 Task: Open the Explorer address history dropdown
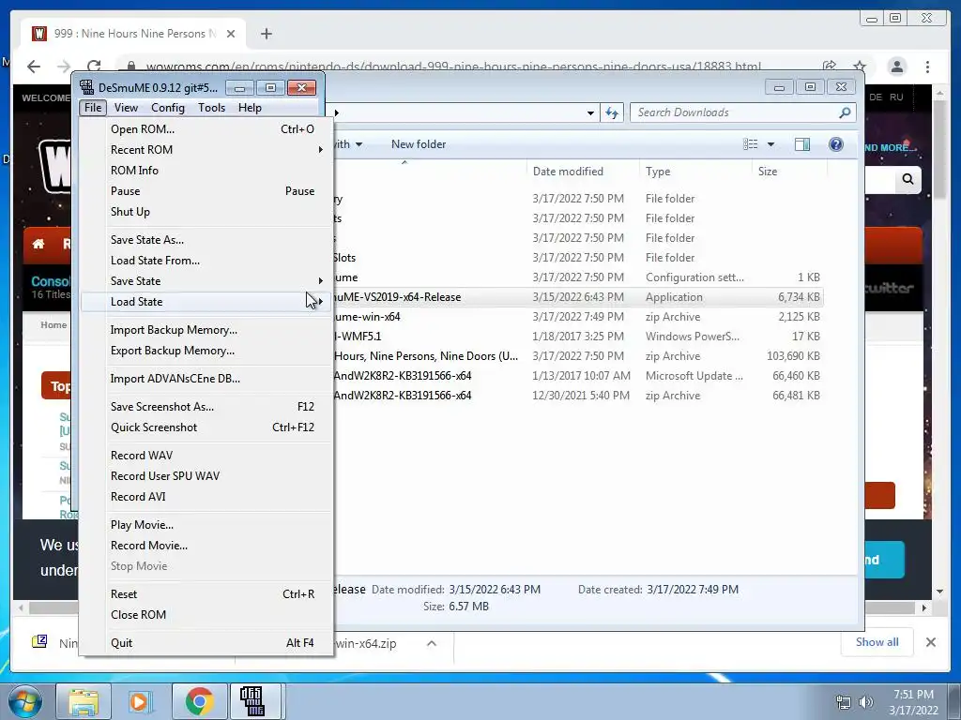point(590,112)
